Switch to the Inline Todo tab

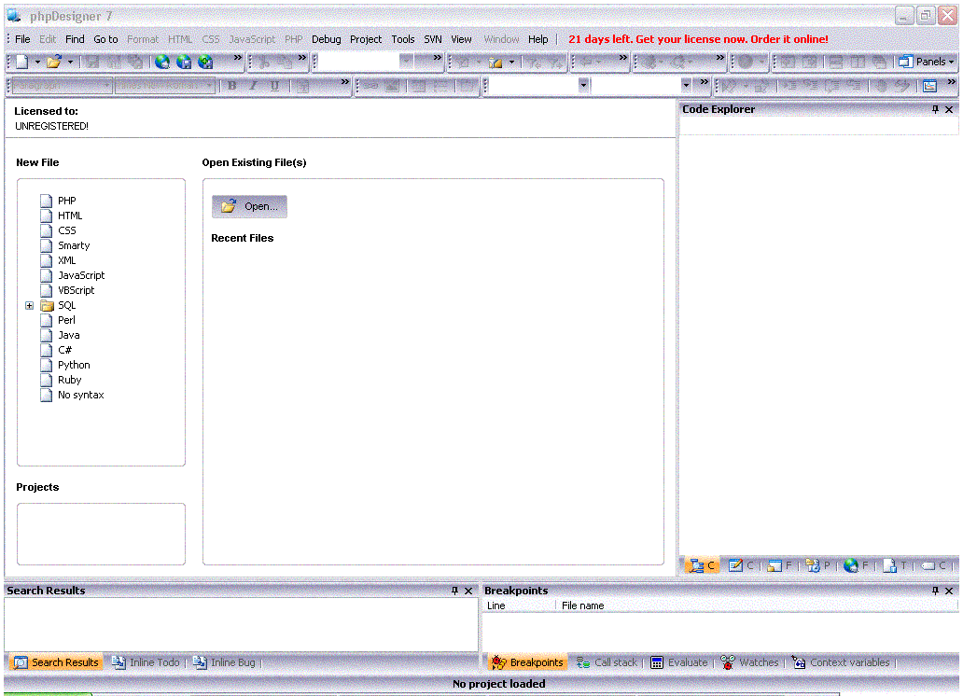coord(146,662)
